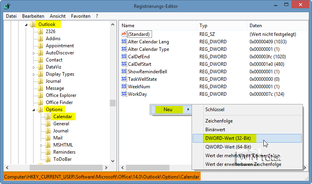
Task: Click the 2326 folder icon
Action: 40,32
